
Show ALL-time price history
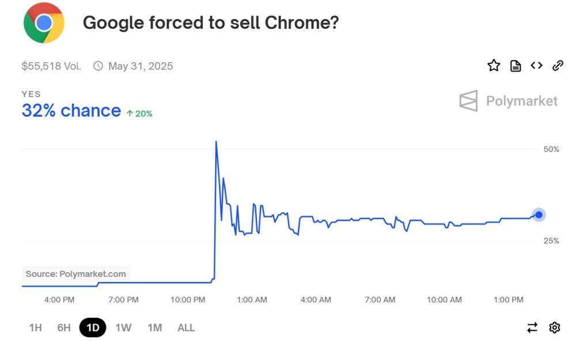pyautogui.click(x=185, y=327)
